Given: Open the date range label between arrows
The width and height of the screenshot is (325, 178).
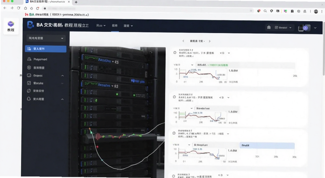Looking at the screenshot, I should coord(197,41).
